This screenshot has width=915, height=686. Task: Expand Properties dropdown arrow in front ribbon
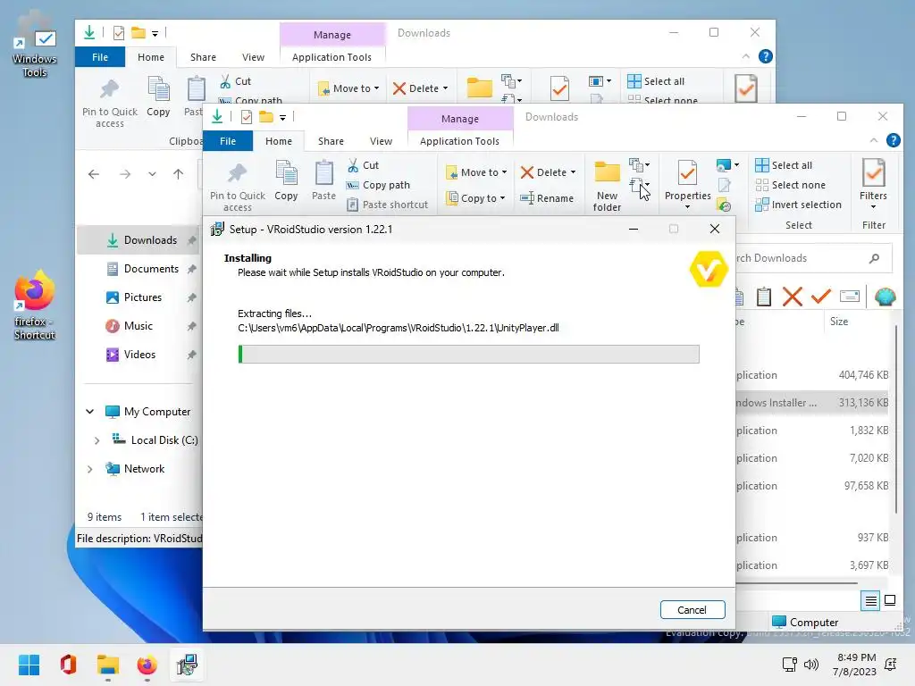(x=687, y=207)
